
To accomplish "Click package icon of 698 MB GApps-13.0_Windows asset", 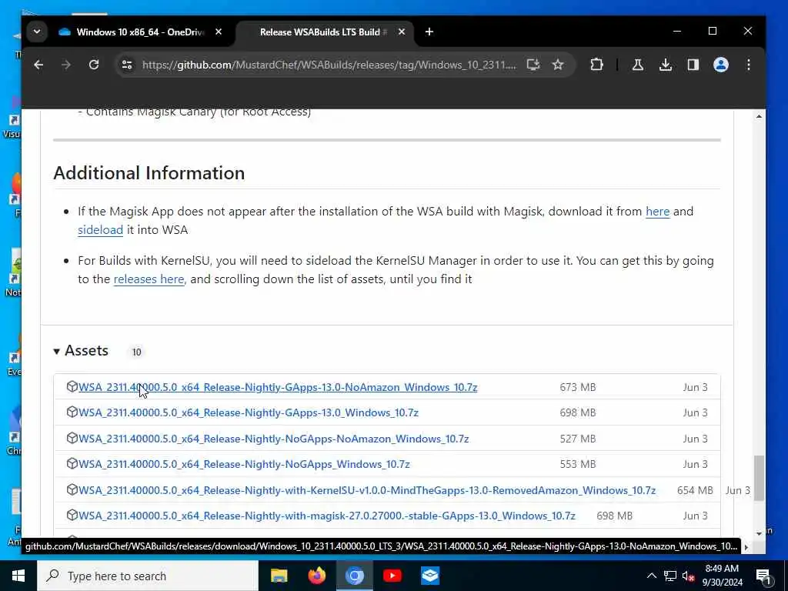I will [x=72, y=412].
